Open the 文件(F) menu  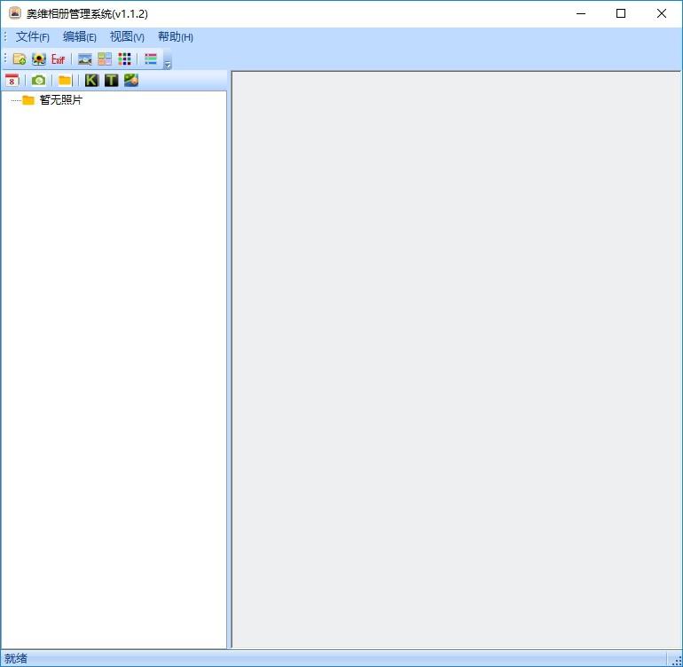(x=32, y=36)
